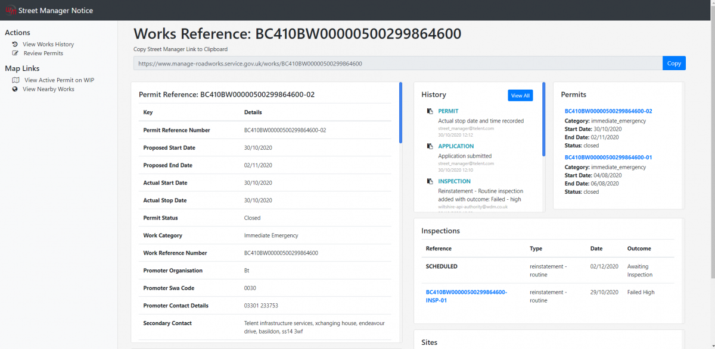Open inspection reference INSP-01 link
Screen dimensions: 715x349
coord(466,296)
